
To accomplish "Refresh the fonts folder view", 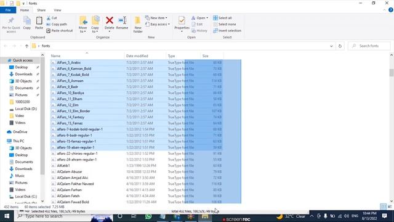I will pos(340,46).
